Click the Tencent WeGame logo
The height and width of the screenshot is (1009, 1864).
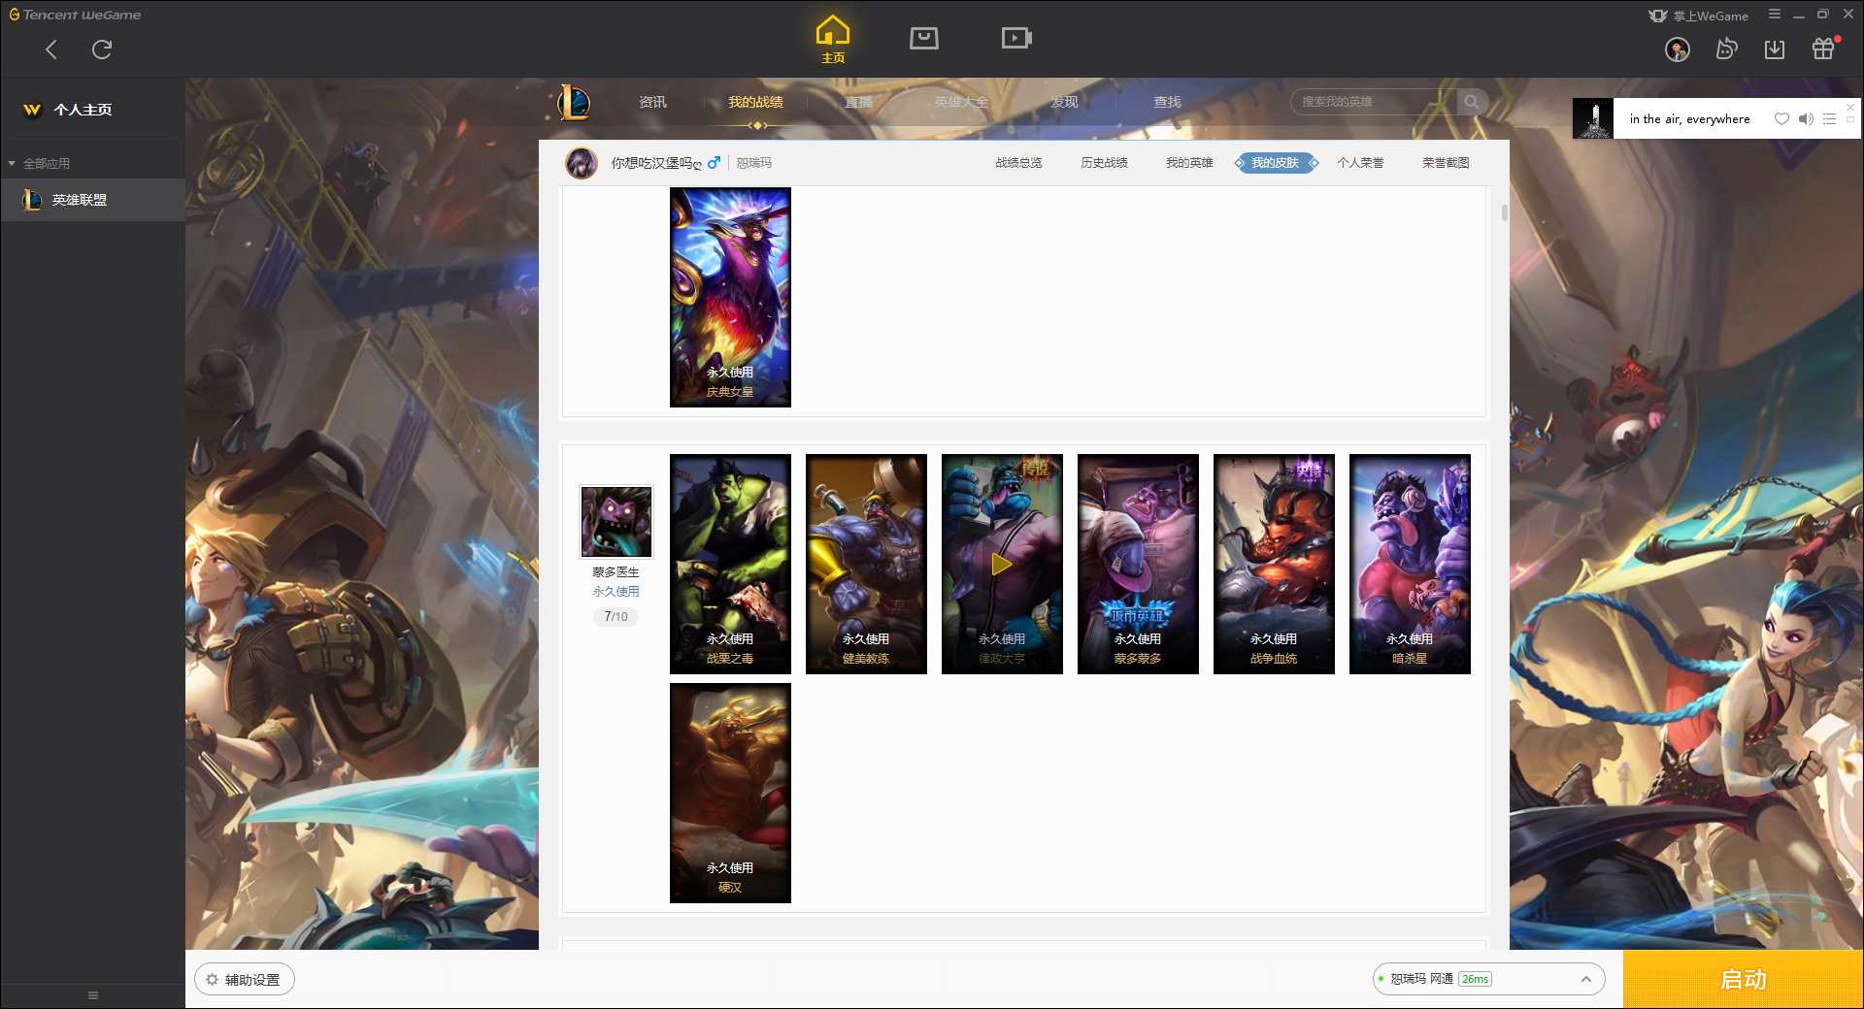coord(75,15)
